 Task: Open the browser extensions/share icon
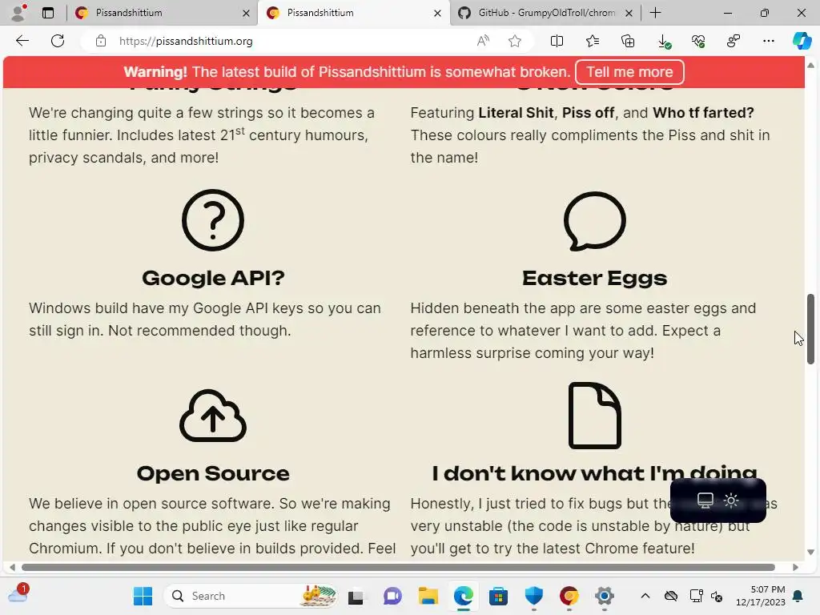(x=734, y=41)
